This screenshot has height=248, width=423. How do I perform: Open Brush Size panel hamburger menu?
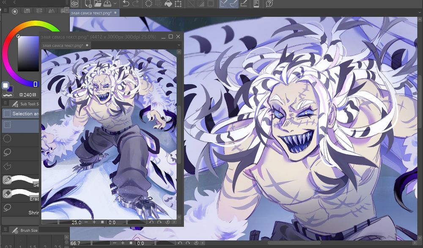click(x=5, y=229)
